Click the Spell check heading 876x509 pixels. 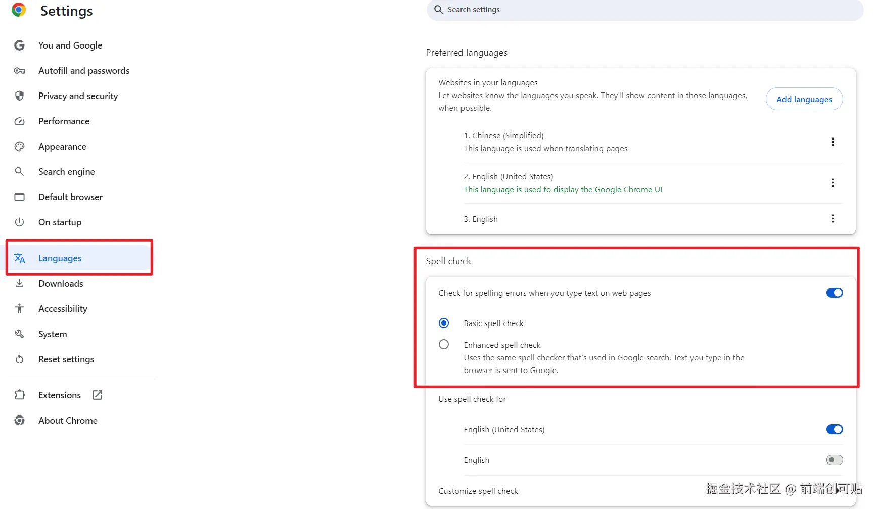[448, 261]
